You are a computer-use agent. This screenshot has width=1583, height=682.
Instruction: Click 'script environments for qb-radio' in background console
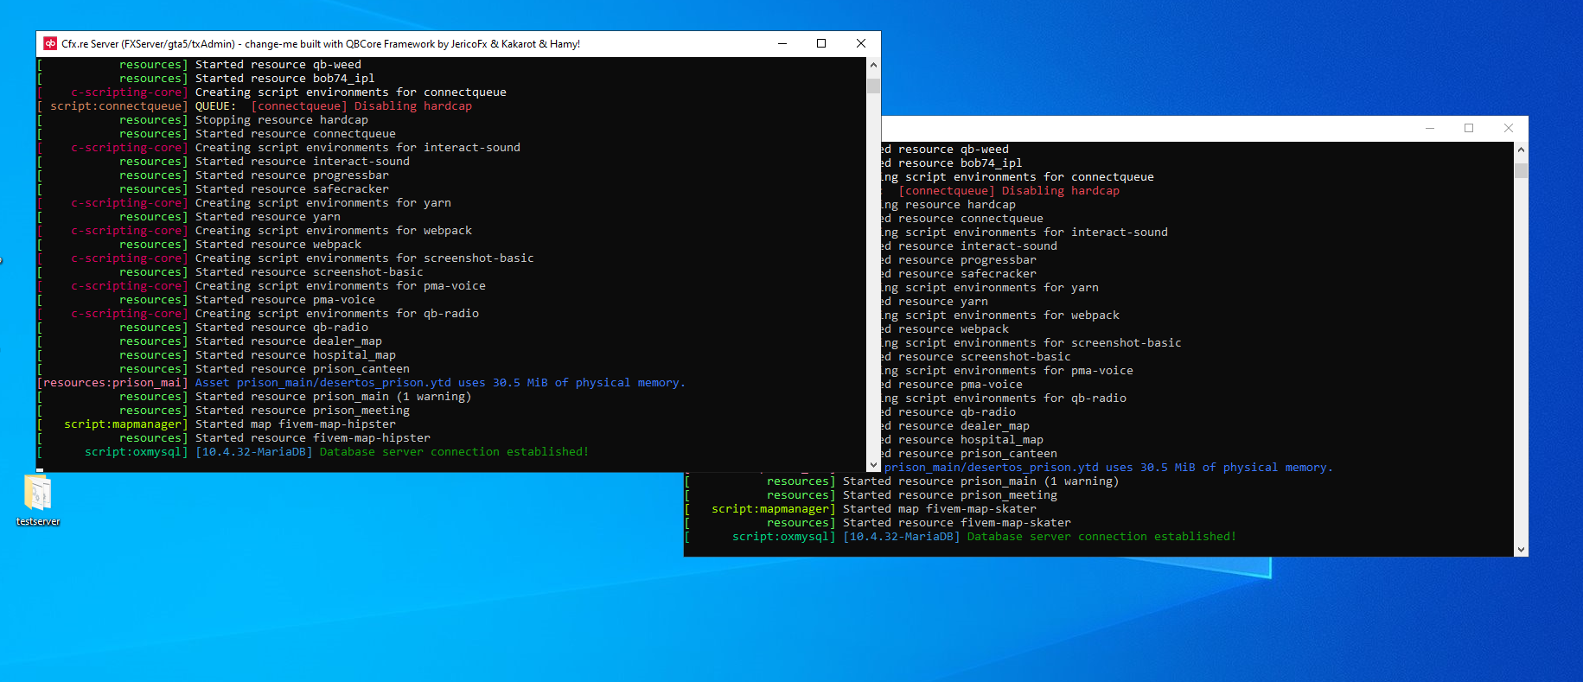[1016, 398]
